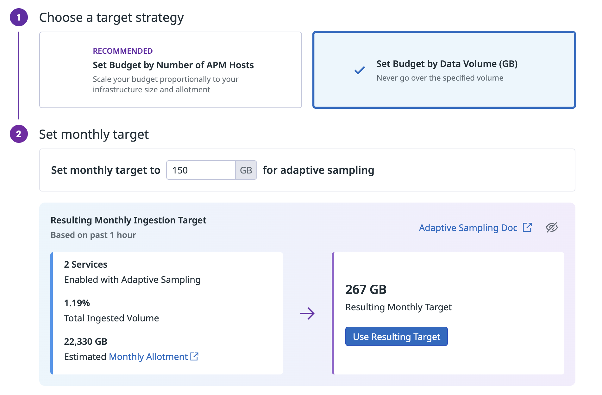Click the RECOMMENDED label on the APM Hosts card
This screenshot has height=395, width=602.
click(123, 51)
